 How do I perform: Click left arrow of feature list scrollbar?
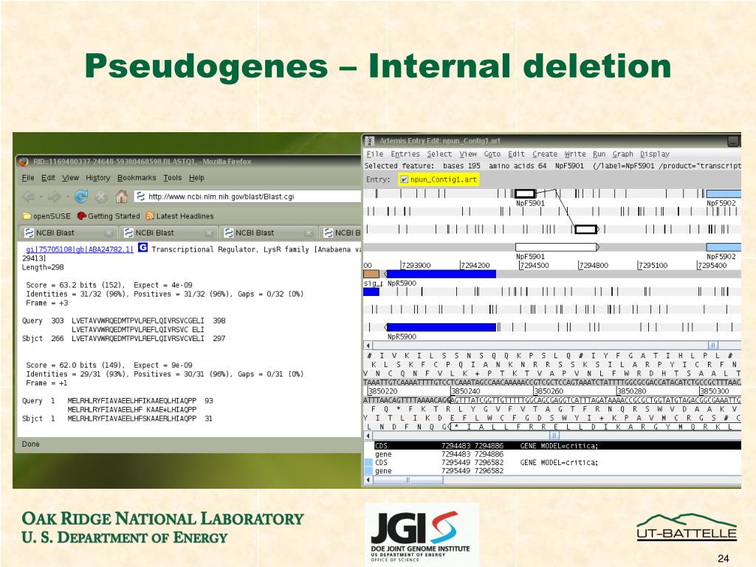[368, 480]
